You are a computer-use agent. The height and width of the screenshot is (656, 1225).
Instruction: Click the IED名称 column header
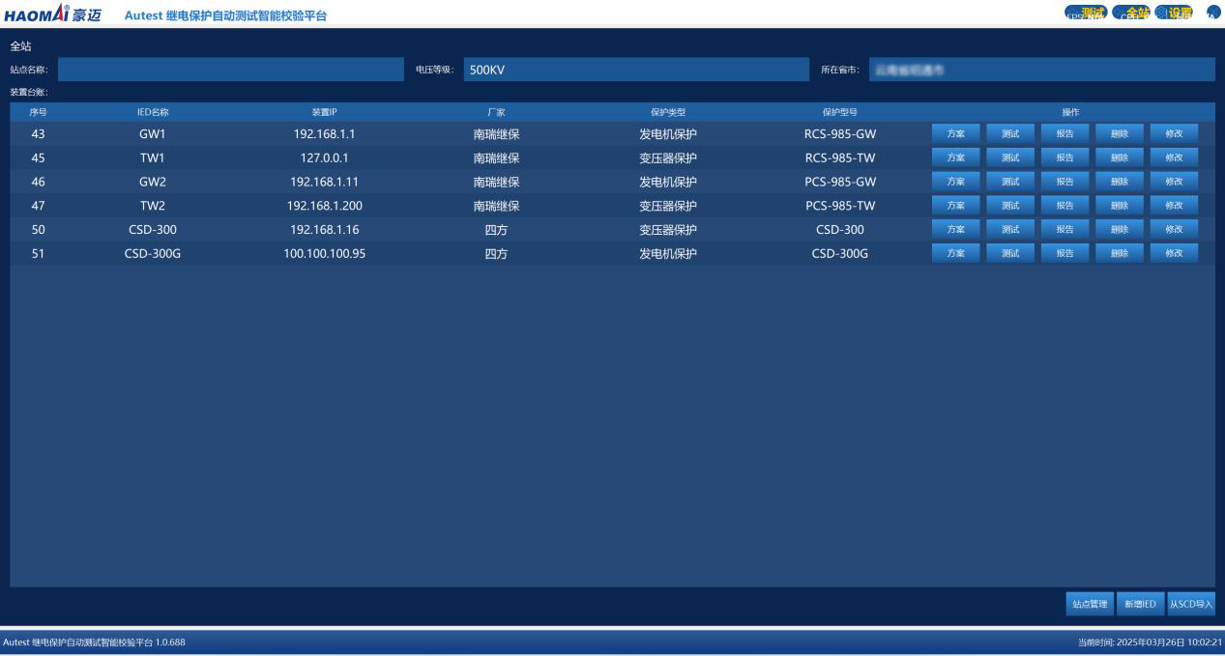[x=153, y=112]
